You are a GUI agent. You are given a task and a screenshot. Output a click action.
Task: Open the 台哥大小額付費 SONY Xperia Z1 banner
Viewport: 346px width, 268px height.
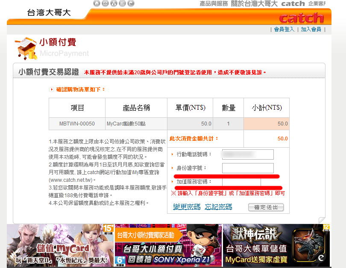(168, 245)
